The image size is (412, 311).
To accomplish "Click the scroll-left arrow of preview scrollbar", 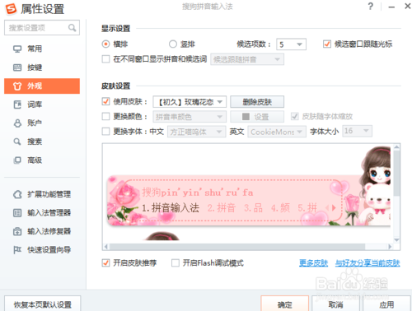I will (106, 247).
